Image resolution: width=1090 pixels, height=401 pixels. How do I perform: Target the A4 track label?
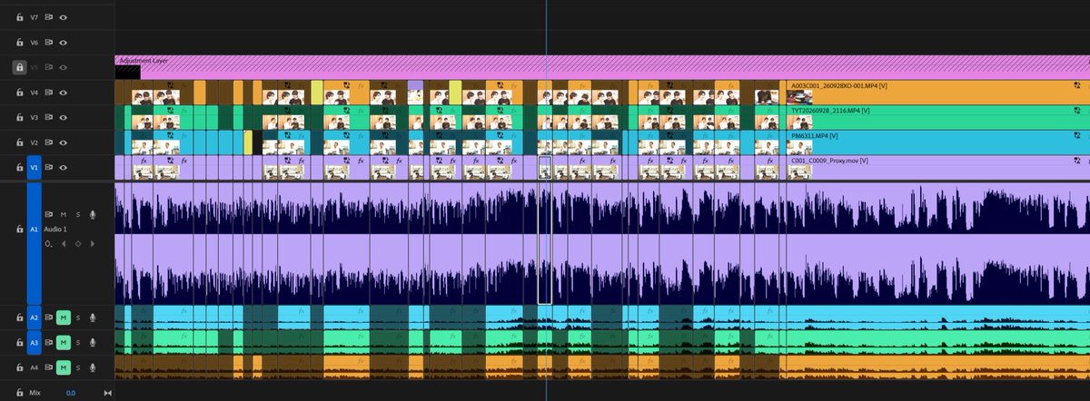point(35,367)
